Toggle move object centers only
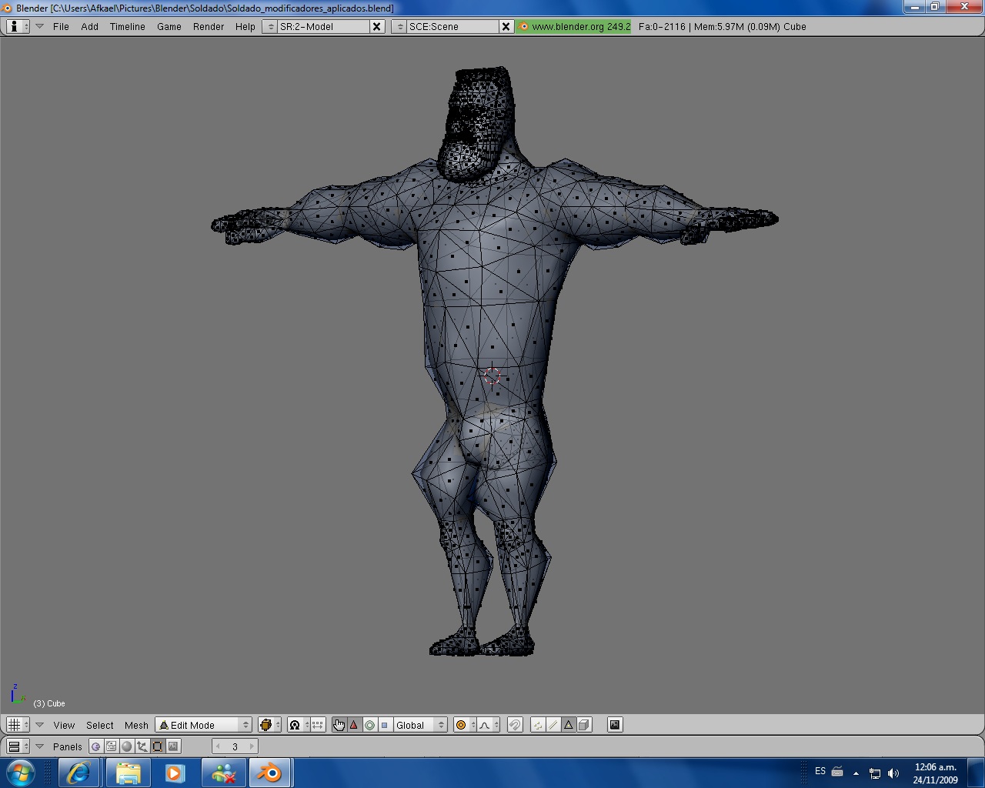 [318, 725]
